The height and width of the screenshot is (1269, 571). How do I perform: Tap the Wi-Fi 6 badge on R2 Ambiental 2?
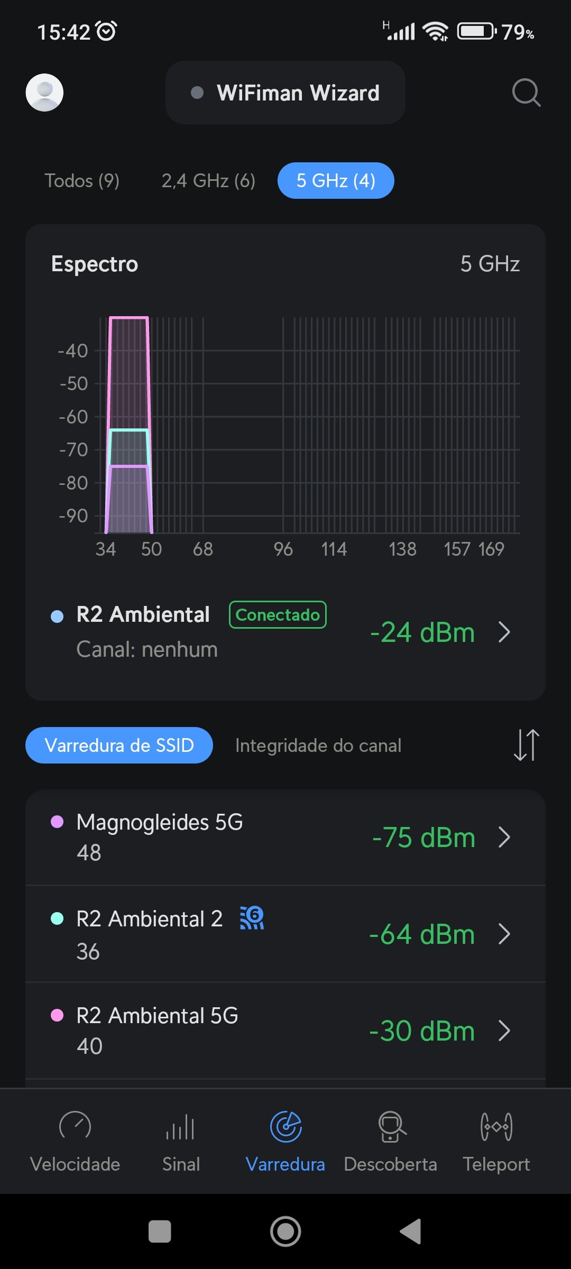point(252,918)
